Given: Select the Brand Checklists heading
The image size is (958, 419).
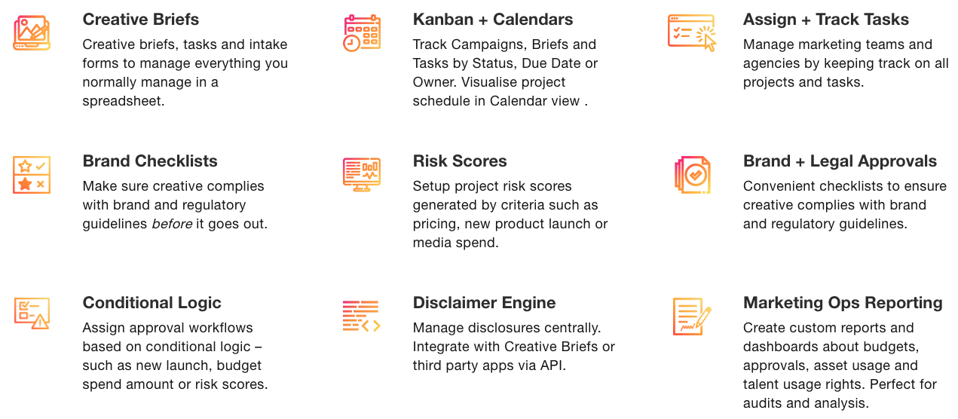Looking at the screenshot, I should click(150, 161).
